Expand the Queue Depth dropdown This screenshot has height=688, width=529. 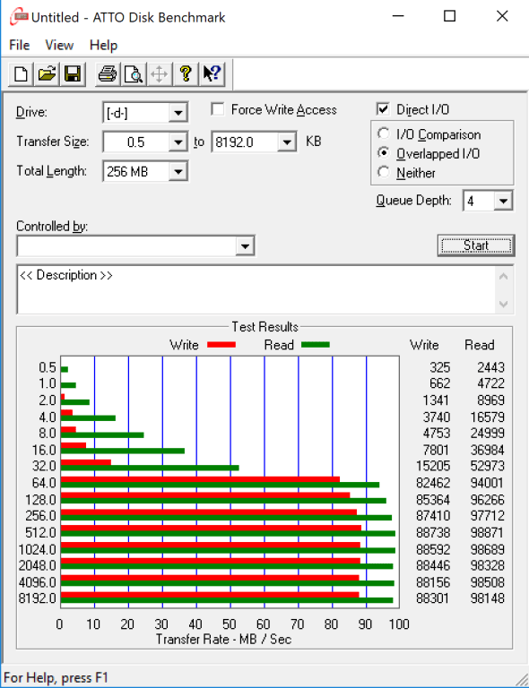(503, 201)
